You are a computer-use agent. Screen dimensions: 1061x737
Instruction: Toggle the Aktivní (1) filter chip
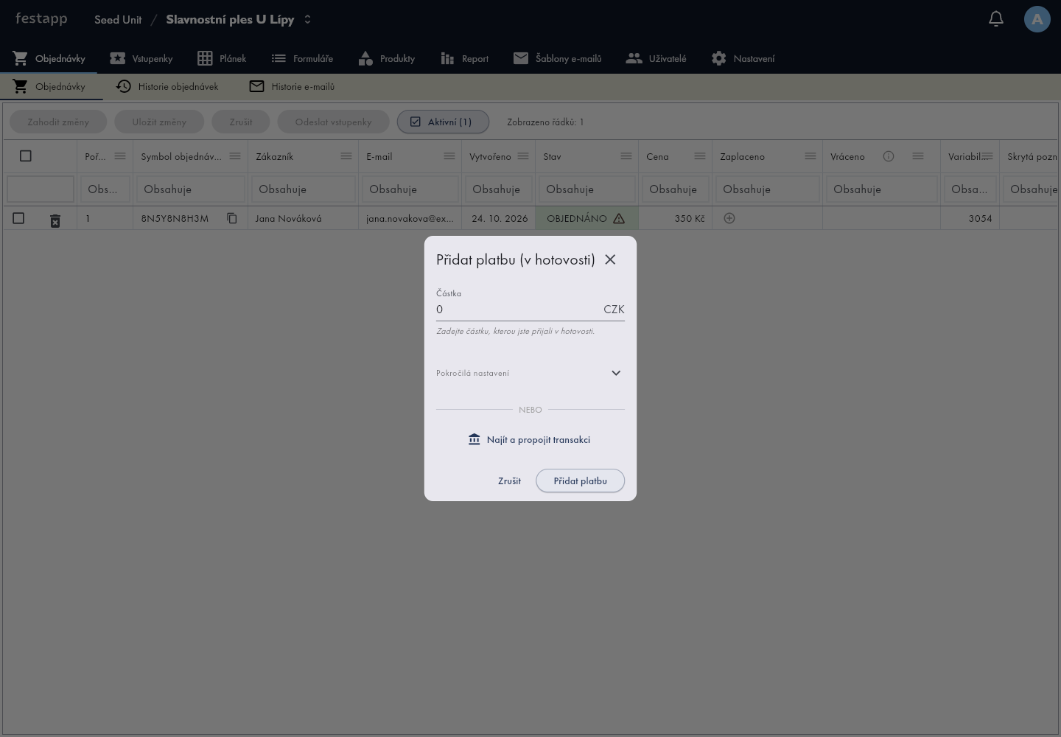pos(443,122)
